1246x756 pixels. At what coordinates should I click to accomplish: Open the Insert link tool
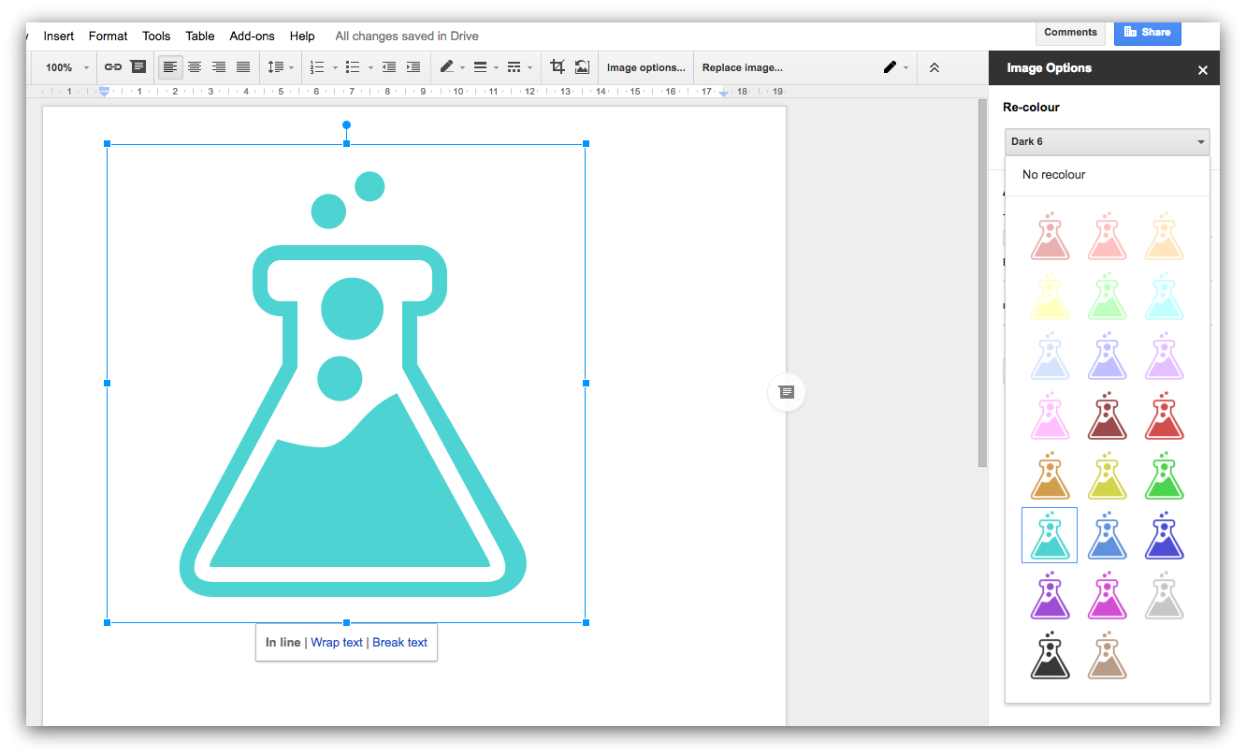pos(112,66)
